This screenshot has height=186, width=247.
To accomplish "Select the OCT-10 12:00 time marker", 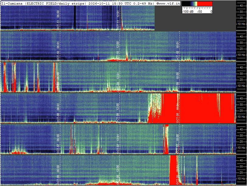I will 118,51.
